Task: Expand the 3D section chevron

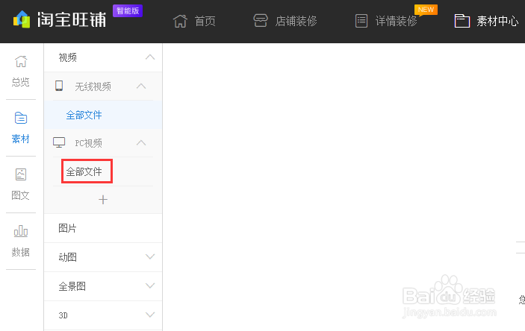Action: pyautogui.click(x=150, y=315)
